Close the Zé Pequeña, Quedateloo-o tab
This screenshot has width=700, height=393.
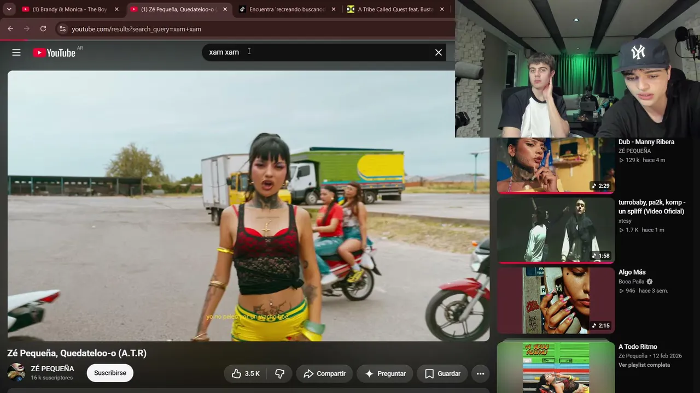225,9
